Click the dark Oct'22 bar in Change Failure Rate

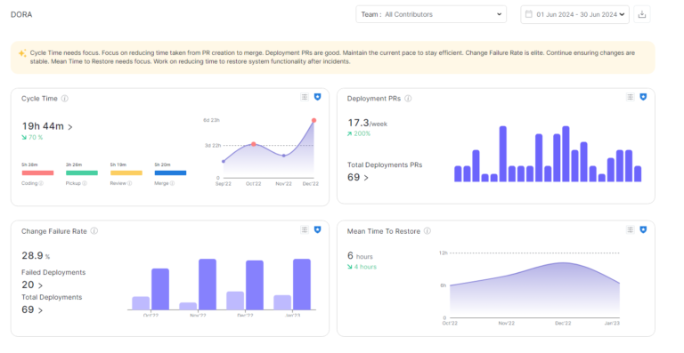[x=160, y=289]
